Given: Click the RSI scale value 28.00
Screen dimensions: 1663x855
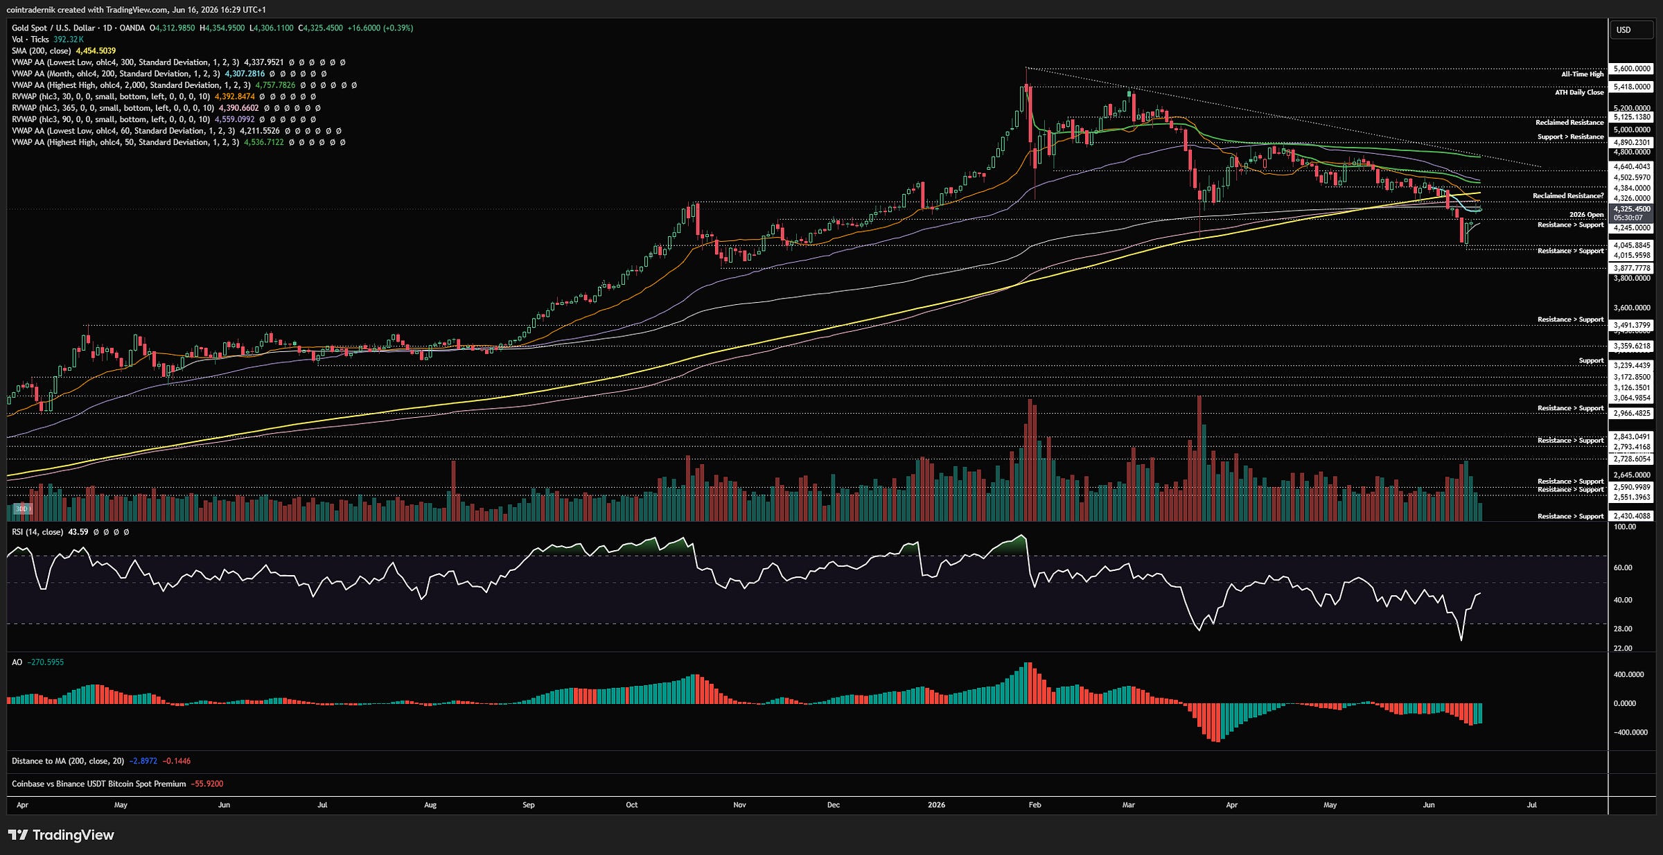Looking at the screenshot, I should [x=1623, y=629].
